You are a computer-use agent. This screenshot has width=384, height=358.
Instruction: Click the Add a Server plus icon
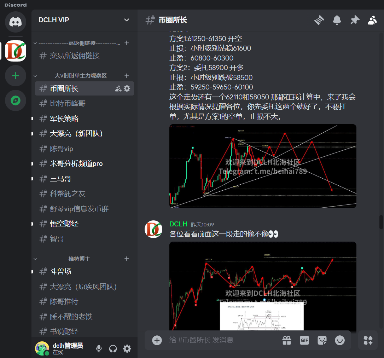tap(16, 76)
